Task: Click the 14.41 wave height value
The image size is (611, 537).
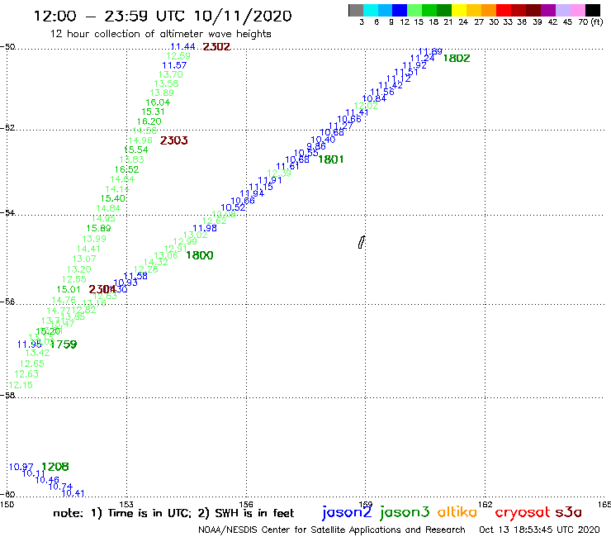Action: pyautogui.click(x=88, y=249)
